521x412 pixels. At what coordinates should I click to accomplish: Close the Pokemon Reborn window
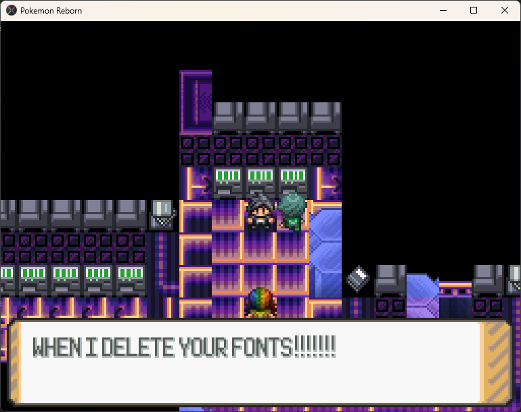504,10
